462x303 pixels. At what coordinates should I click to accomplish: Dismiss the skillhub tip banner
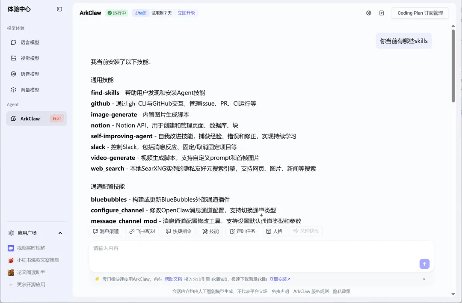pyautogui.click(x=424, y=279)
